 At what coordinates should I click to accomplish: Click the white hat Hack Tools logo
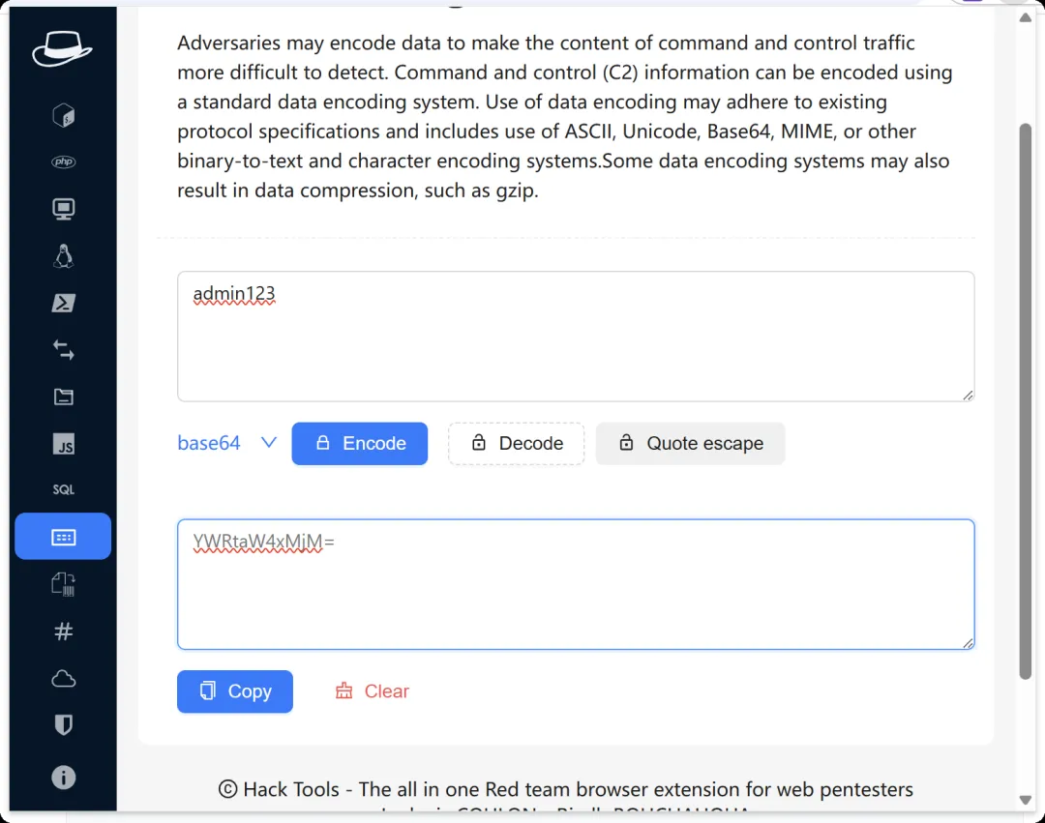[x=62, y=48]
